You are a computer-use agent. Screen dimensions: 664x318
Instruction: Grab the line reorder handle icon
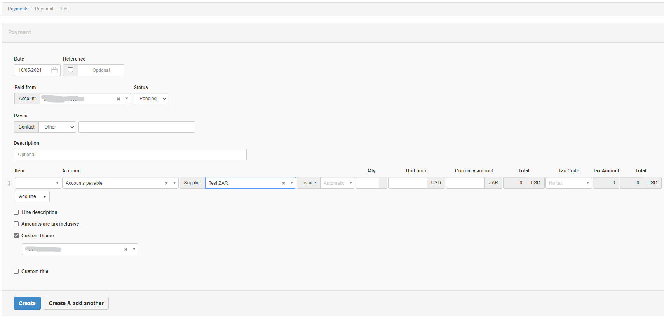9,183
